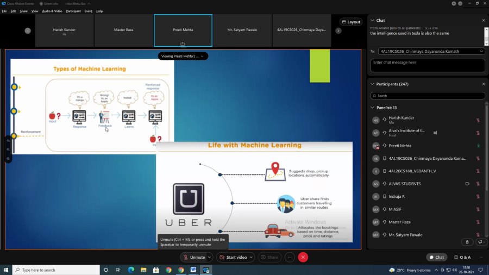Open the Edit menu
This screenshot has height=275, width=489.
(x=13, y=11)
